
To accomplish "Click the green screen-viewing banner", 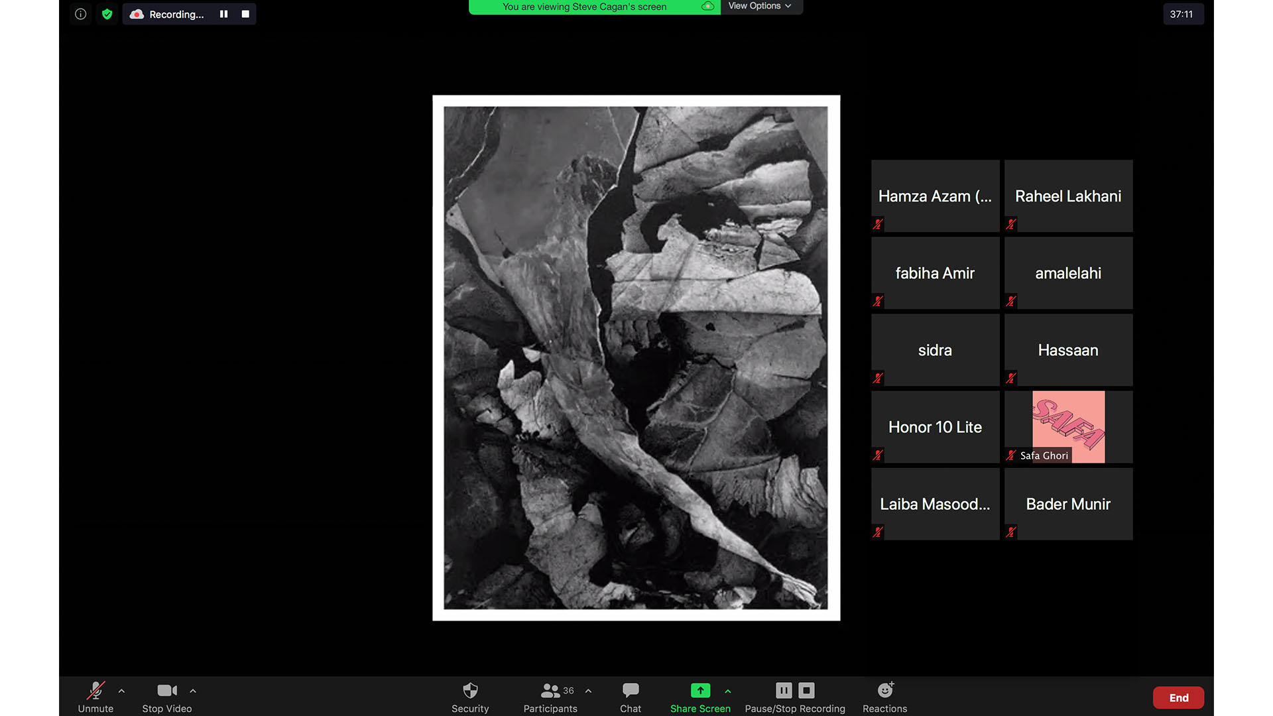I will [x=594, y=7].
